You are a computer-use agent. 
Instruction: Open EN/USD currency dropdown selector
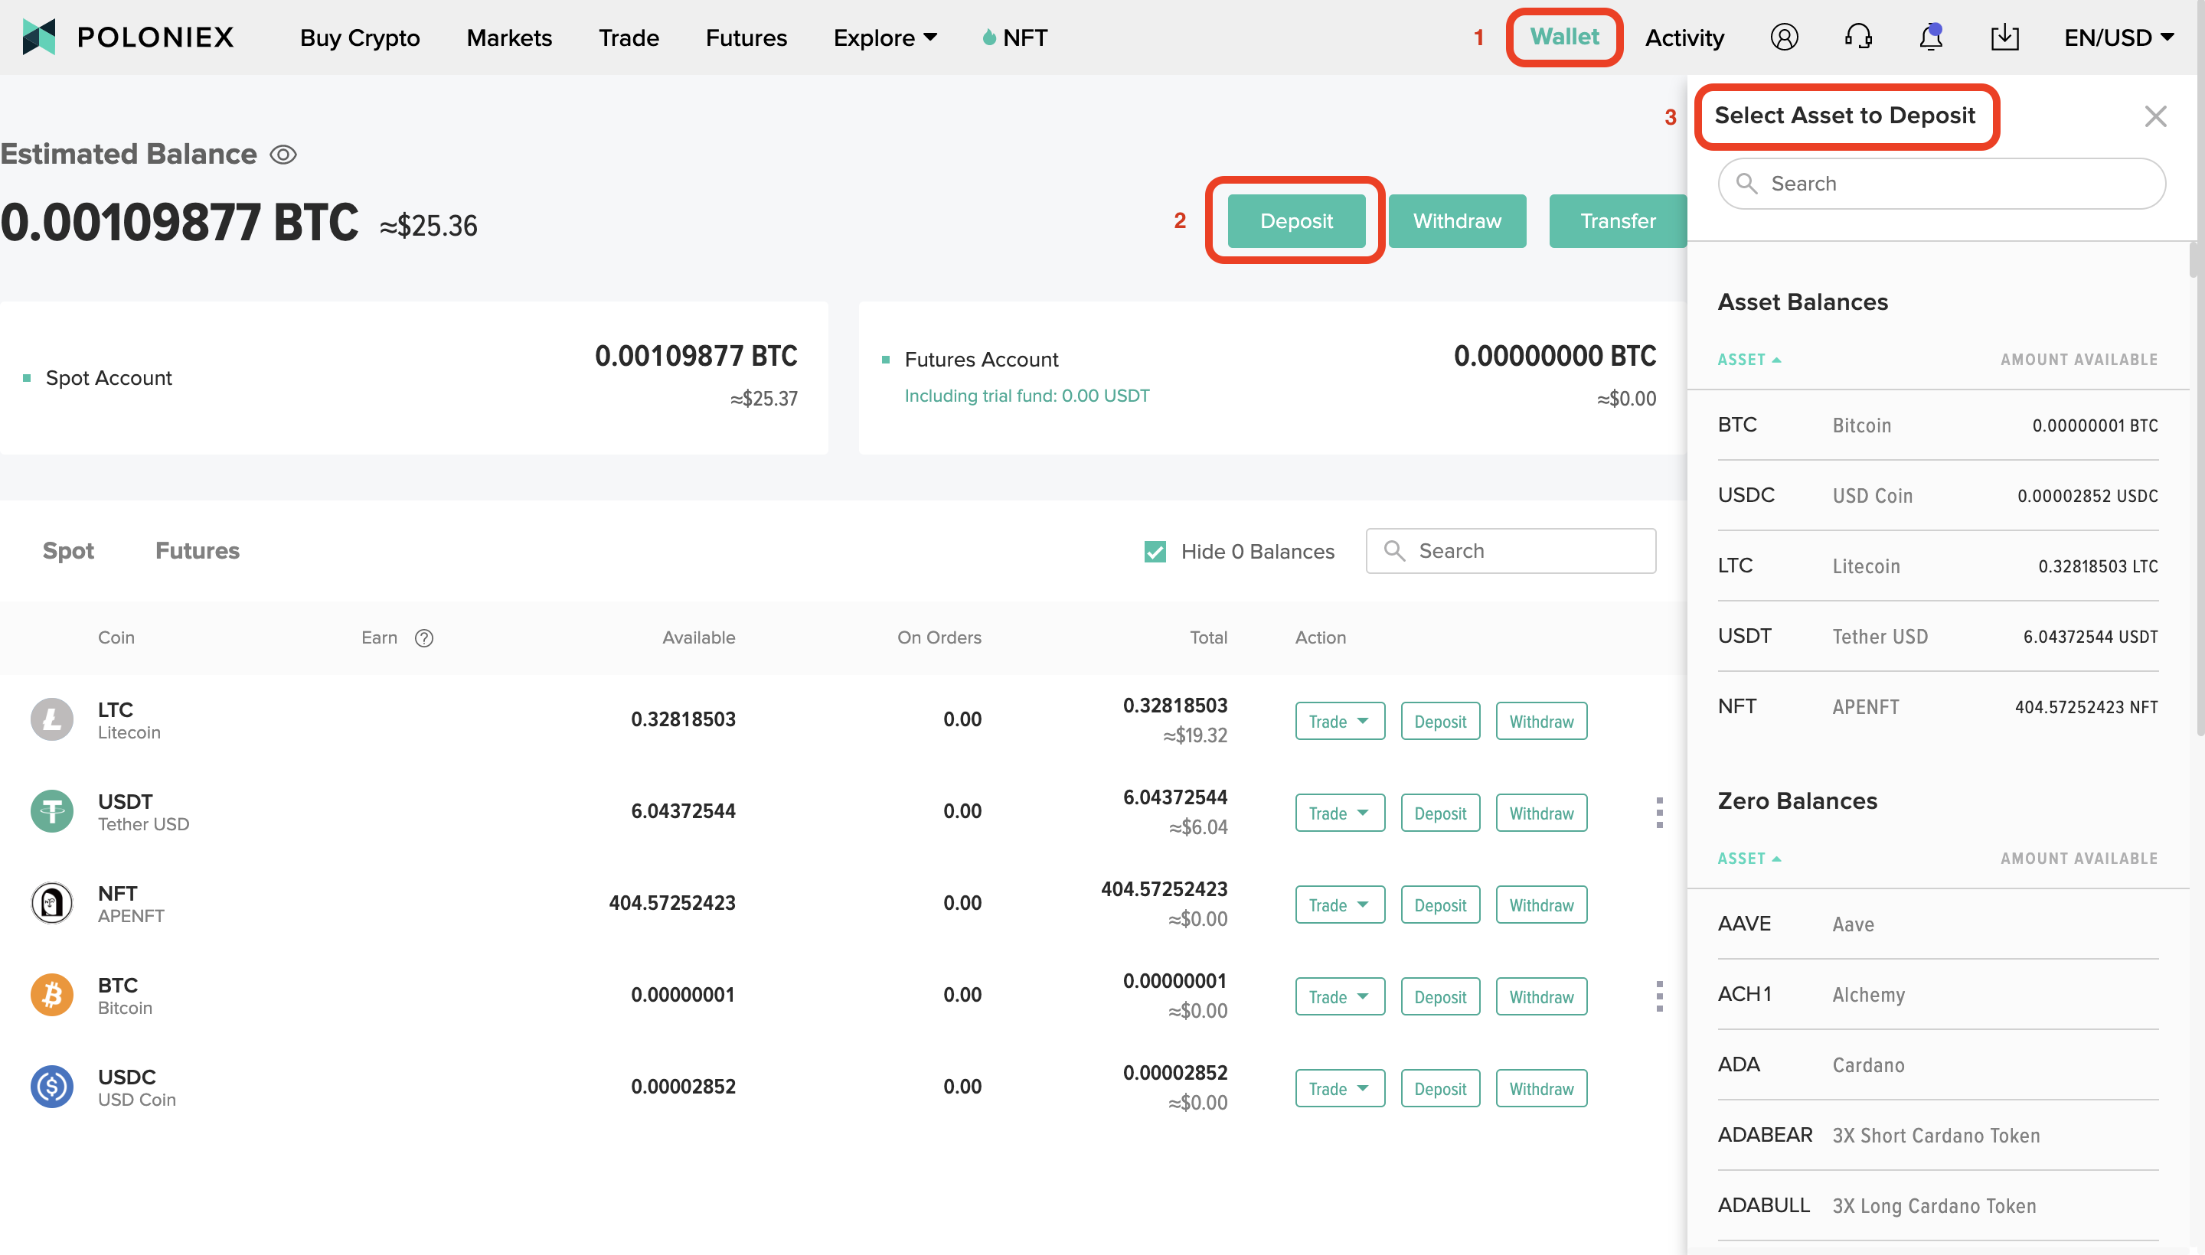pos(2120,36)
